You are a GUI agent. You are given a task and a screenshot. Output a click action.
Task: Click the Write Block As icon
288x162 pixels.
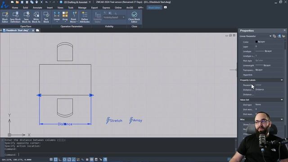[36, 15]
